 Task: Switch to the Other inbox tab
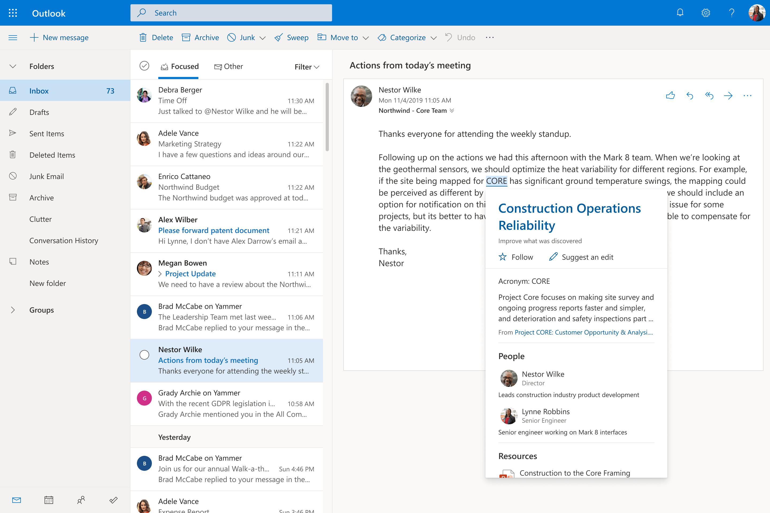[229, 67]
